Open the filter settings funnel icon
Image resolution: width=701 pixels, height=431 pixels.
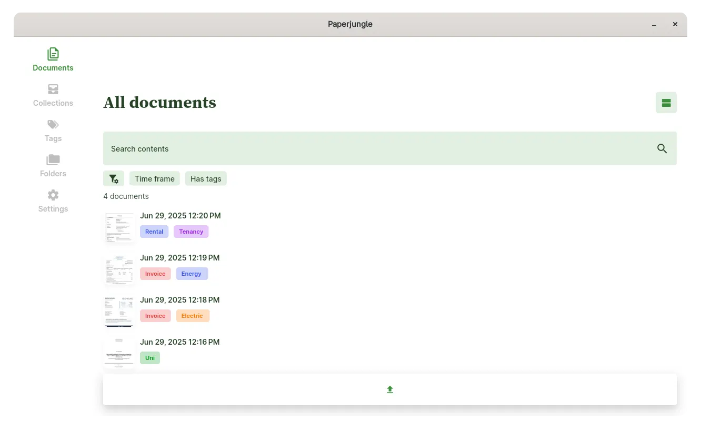coord(114,179)
